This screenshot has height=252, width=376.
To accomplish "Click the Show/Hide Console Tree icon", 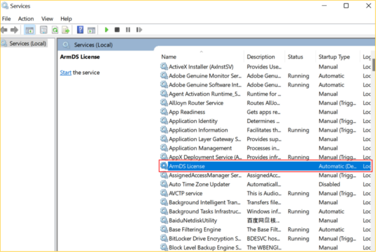I will (x=29, y=30).
